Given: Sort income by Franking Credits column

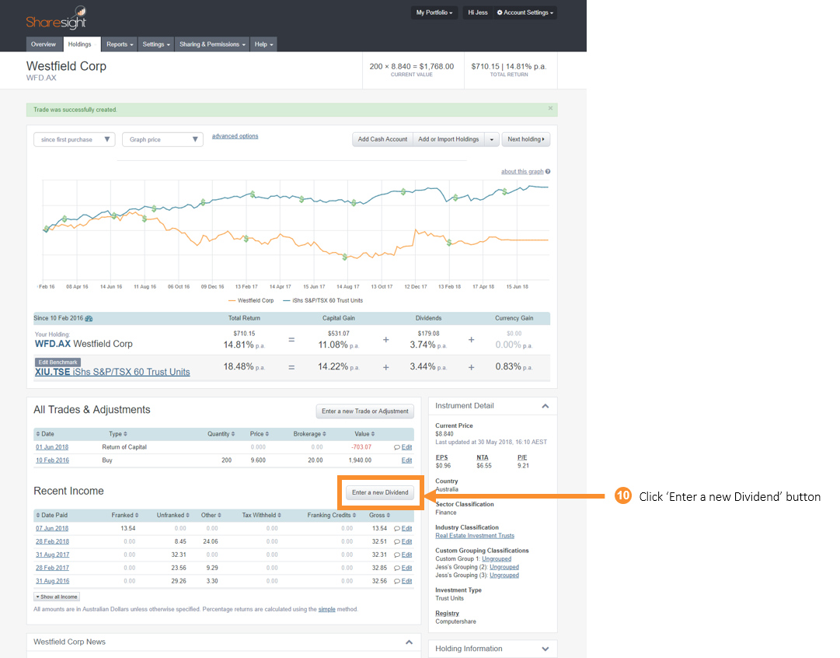Looking at the screenshot, I should [332, 516].
